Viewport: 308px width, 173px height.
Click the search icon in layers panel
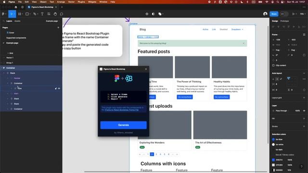[x=3, y=21]
